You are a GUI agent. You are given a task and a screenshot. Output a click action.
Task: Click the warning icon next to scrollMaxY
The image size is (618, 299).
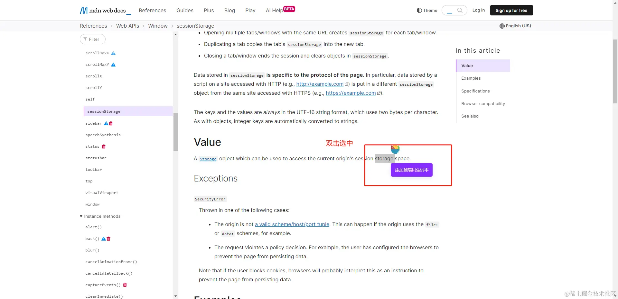[113, 65]
